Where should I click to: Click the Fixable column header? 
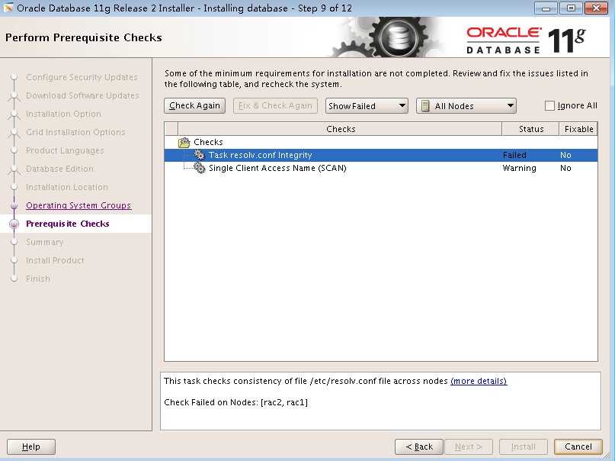click(x=578, y=129)
